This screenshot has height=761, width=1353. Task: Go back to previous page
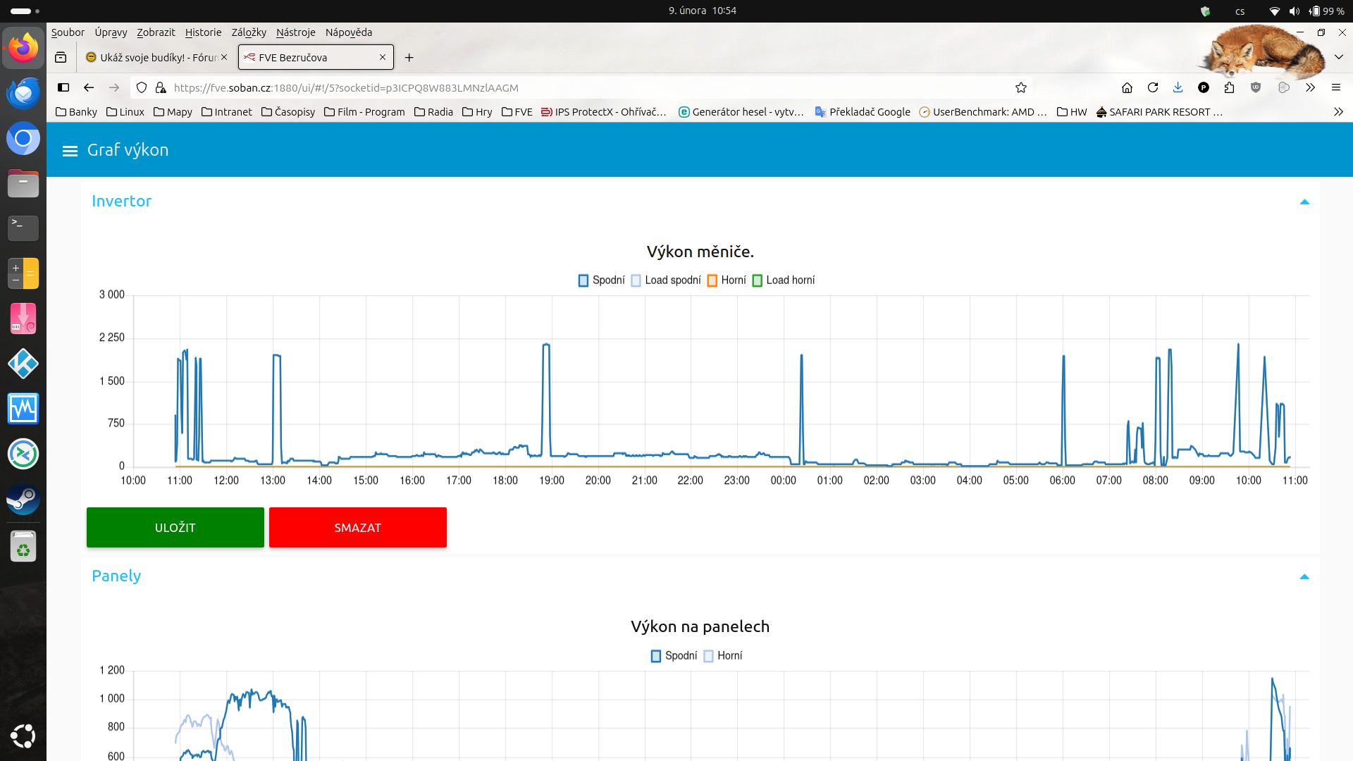coord(89,87)
